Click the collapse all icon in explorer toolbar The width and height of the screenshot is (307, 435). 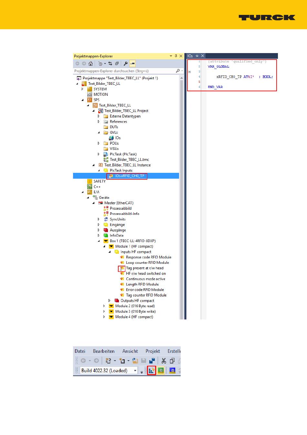[x=117, y=63]
